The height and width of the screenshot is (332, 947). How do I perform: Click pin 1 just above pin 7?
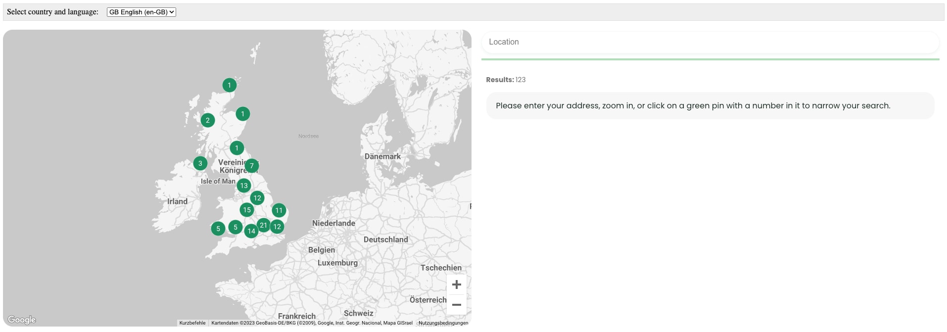tap(237, 148)
